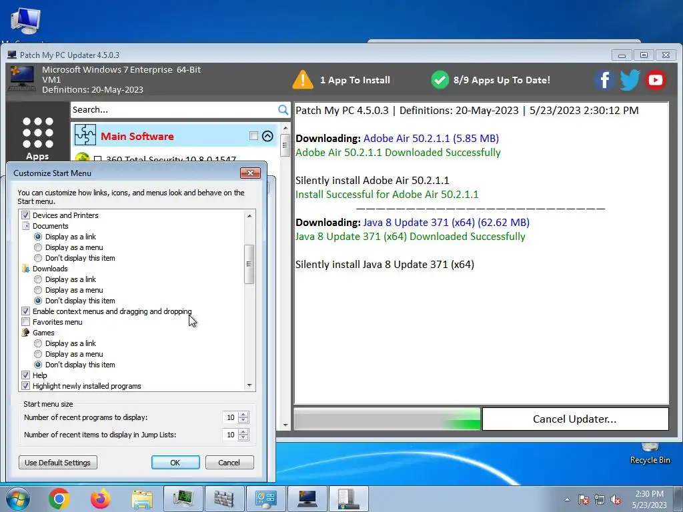Increase recent items in Jump Lists

click(x=243, y=432)
